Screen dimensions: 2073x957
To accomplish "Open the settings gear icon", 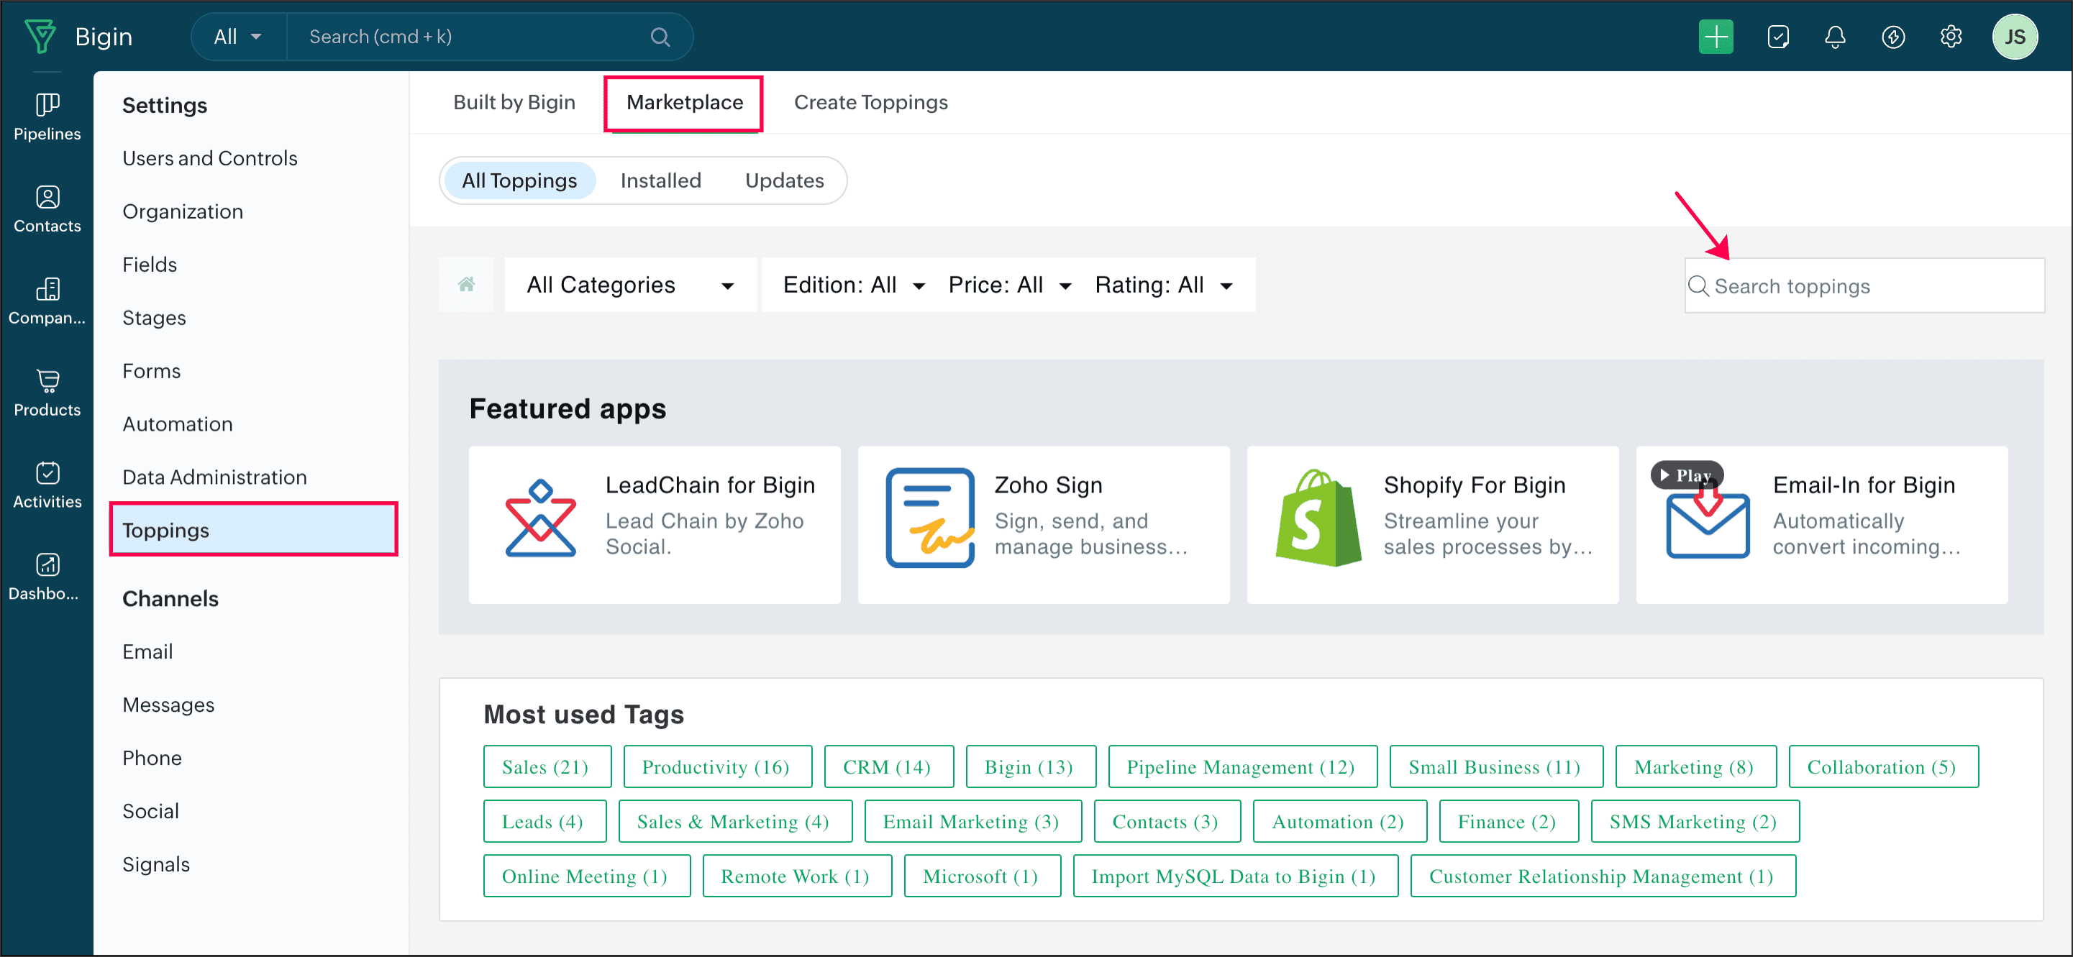I will (1950, 37).
